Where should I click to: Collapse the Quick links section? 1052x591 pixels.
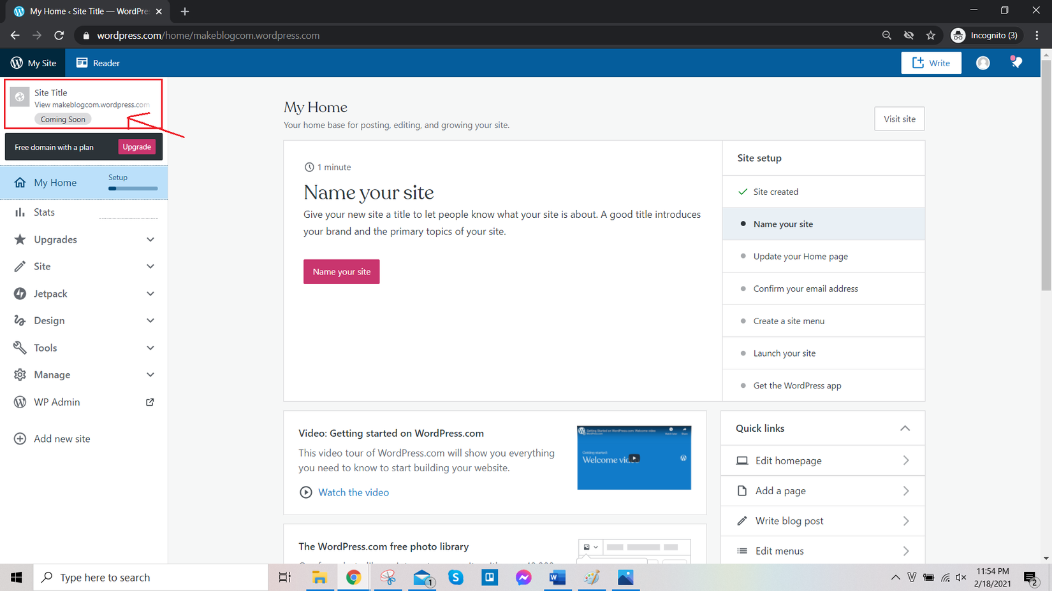tap(905, 428)
